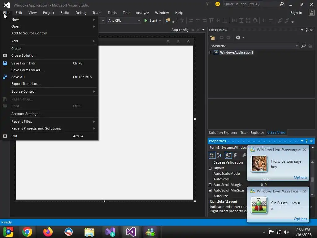
Task: Click the cat avatar thumbnail in notification
Action: [259, 164]
